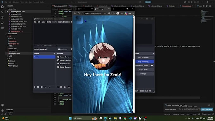
Task: Remove the selected OBS scene
Action: click(x=38, y=87)
